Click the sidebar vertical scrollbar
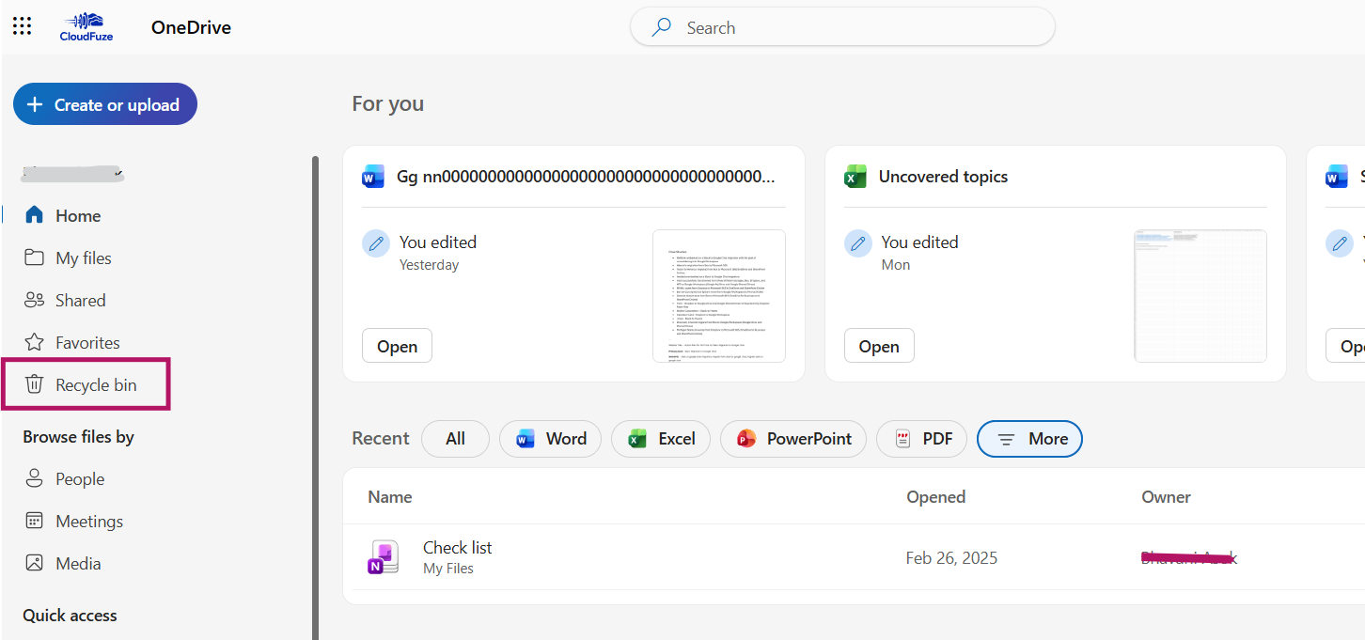The image size is (1365, 640). coord(315,398)
